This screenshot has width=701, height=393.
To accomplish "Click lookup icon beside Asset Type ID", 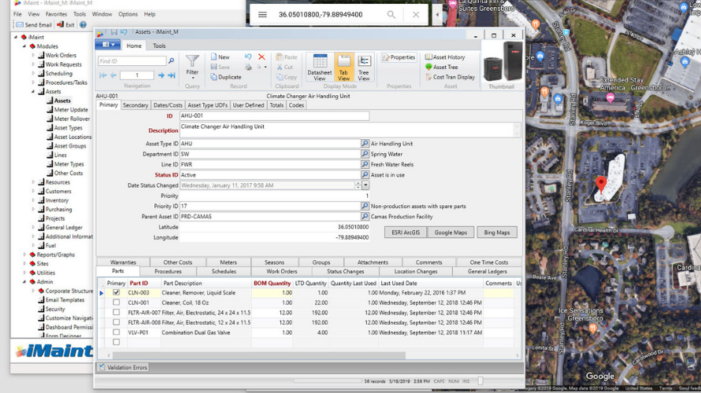I will click(x=365, y=144).
